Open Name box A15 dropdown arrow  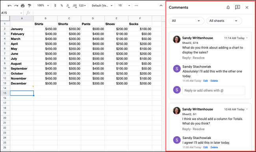21,13
